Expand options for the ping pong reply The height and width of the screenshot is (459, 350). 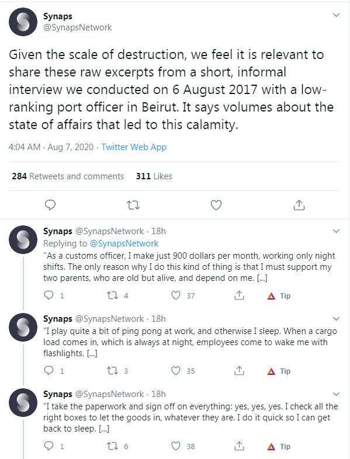pyautogui.click(x=336, y=318)
